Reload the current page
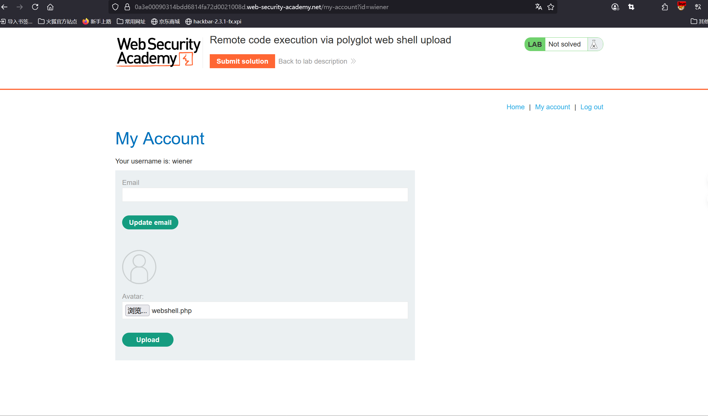Image resolution: width=708 pixels, height=416 pixels. pos(35,7)
